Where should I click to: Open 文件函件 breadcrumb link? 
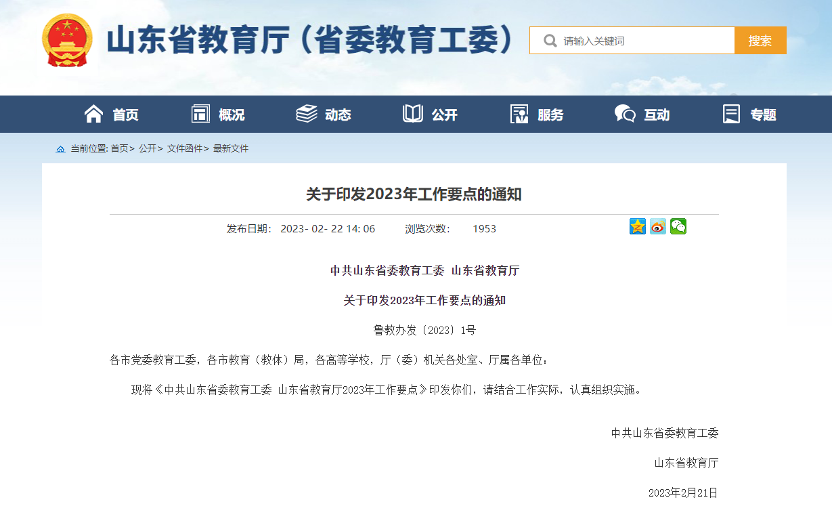coord(184,149)
